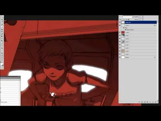Image resolution: width=161 pixels, height=121 pixels.
Task: Open the add layer style fx menu
Action: pyautogui.click(x=142, y=102)
